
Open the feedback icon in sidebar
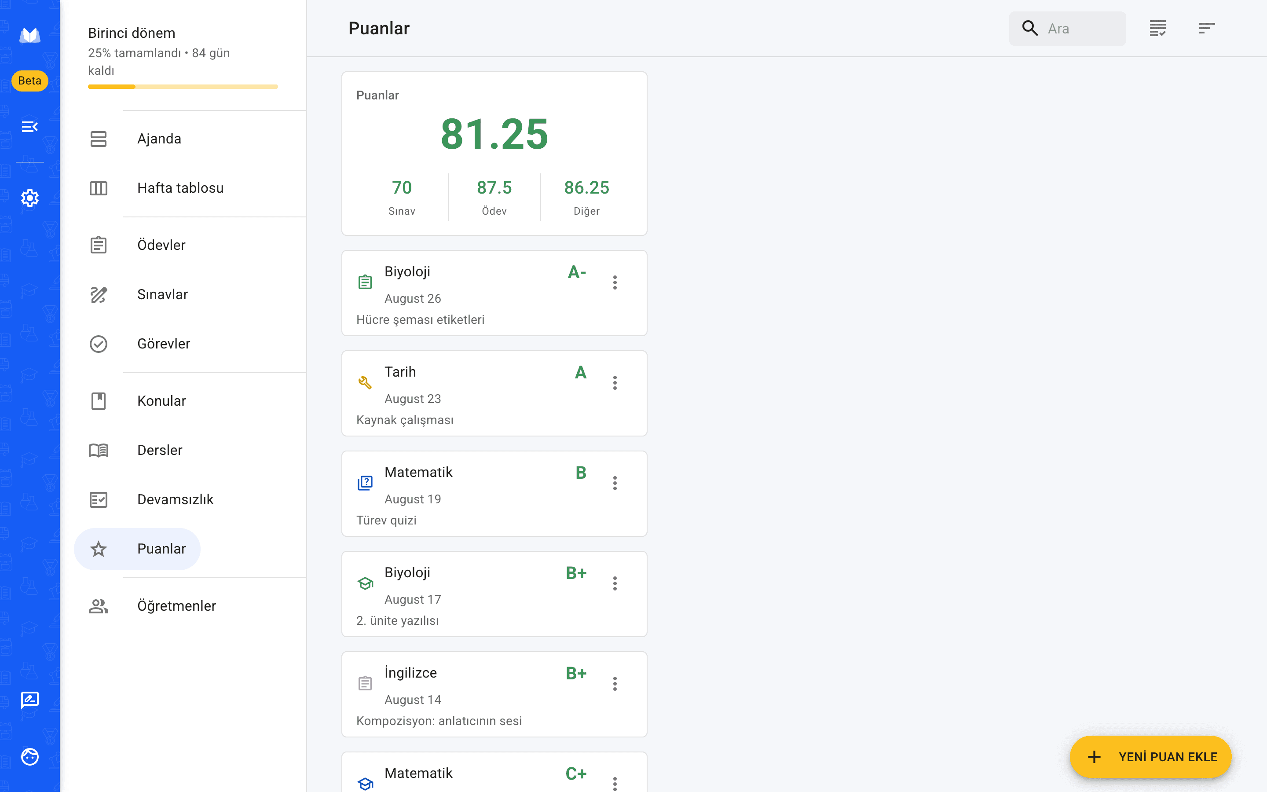tap(30, 700)
